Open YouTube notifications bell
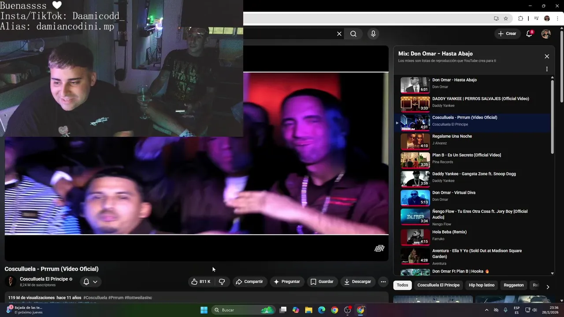Viewport: 564px width, 317px height. pyautogui.click(x=530, y=34)
